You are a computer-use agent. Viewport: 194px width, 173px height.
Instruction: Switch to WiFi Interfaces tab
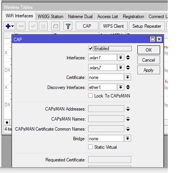19,16
